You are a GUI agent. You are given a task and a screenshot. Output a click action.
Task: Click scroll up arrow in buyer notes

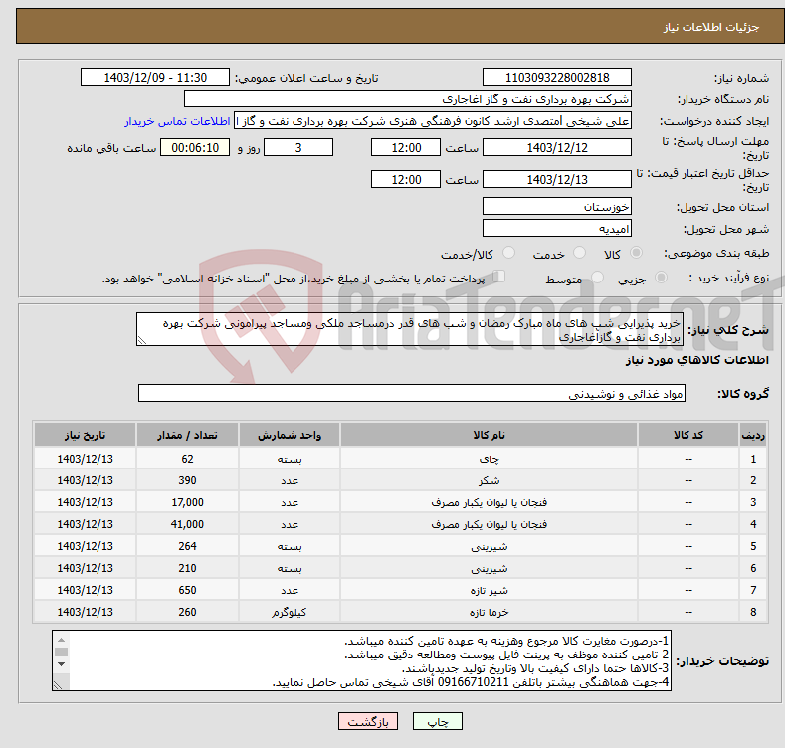tap(61, 640)
